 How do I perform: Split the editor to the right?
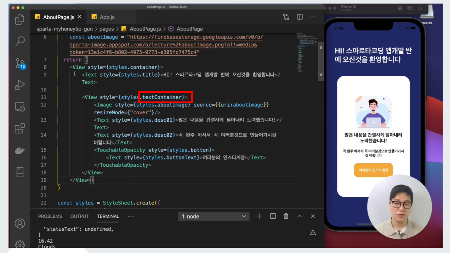tap(299, 17)
